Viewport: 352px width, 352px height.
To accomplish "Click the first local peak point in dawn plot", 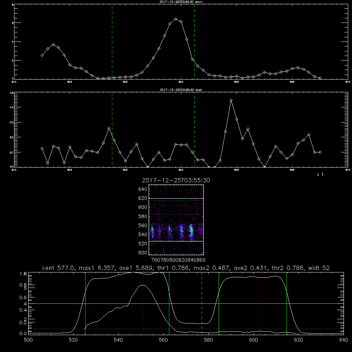I will (x=53, y=45).
